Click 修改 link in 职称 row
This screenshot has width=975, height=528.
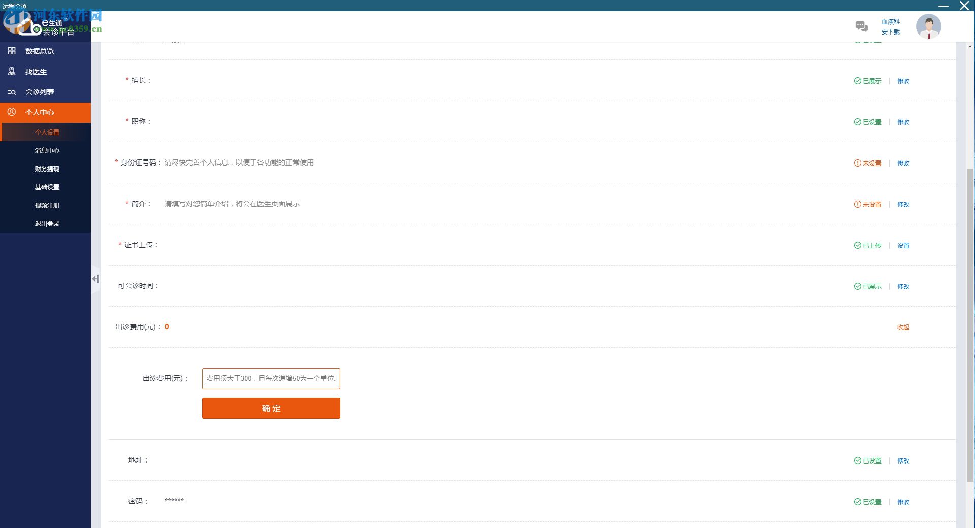click(x=903, y=122)
